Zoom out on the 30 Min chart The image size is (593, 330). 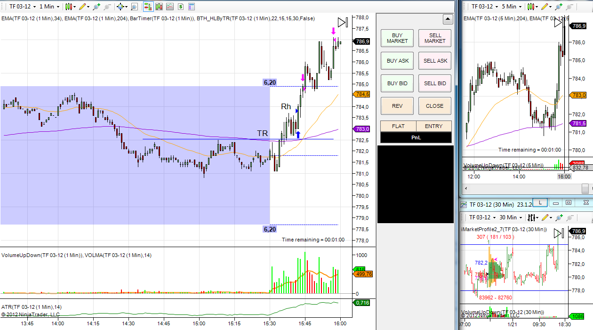pos(570,217)
